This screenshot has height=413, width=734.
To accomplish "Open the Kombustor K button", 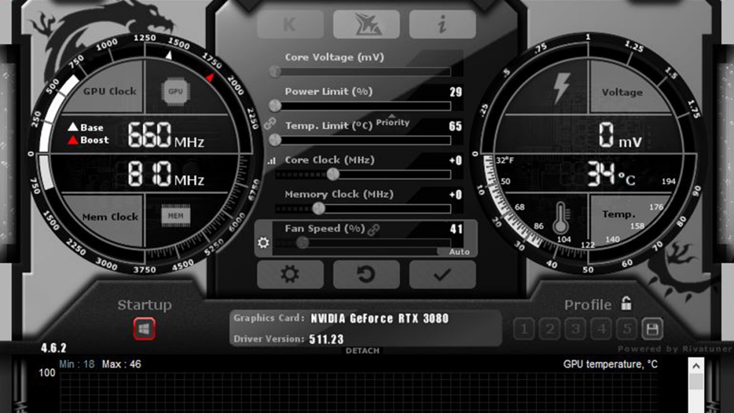I will point(291,25).
